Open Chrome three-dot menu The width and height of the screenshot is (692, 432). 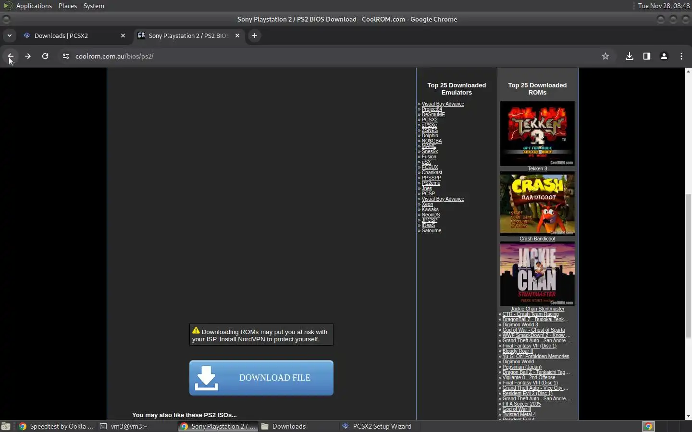coord(681,56)
